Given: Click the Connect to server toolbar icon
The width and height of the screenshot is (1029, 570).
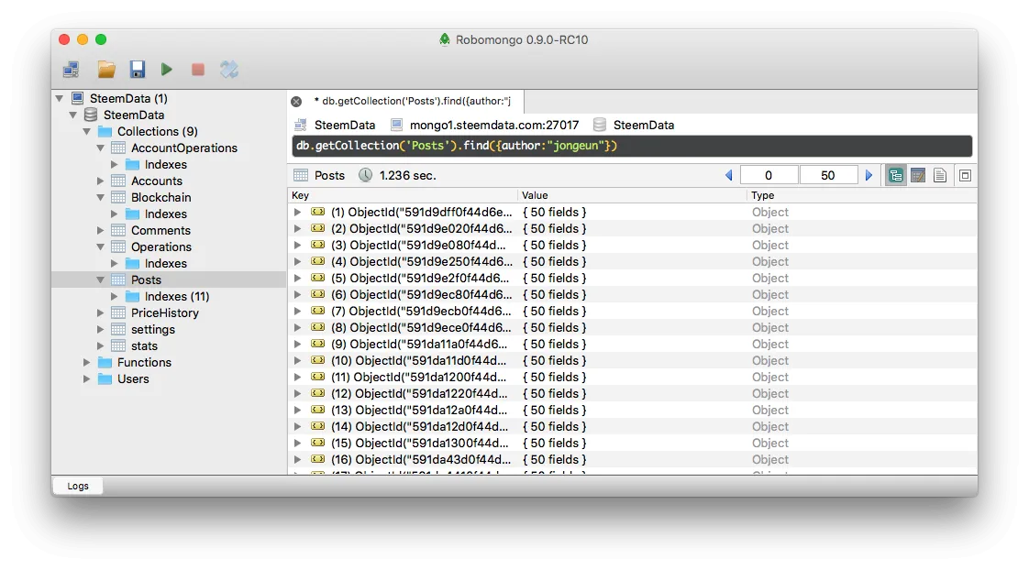Looking at the screenshot, I should (x=71, y=69).
